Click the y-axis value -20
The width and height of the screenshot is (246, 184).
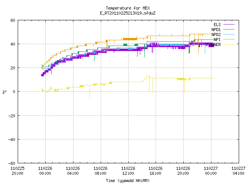12,116
